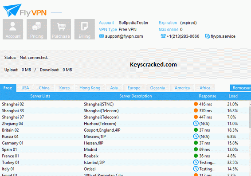Click the Remeasure button
This screenshot has height=176, width=251.
[x=240, y=88]
